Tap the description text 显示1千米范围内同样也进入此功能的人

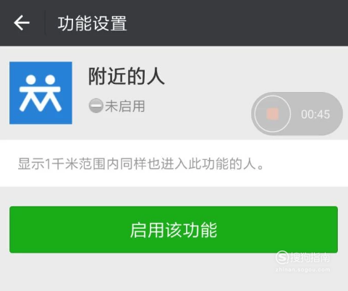[x=141, y=164]
